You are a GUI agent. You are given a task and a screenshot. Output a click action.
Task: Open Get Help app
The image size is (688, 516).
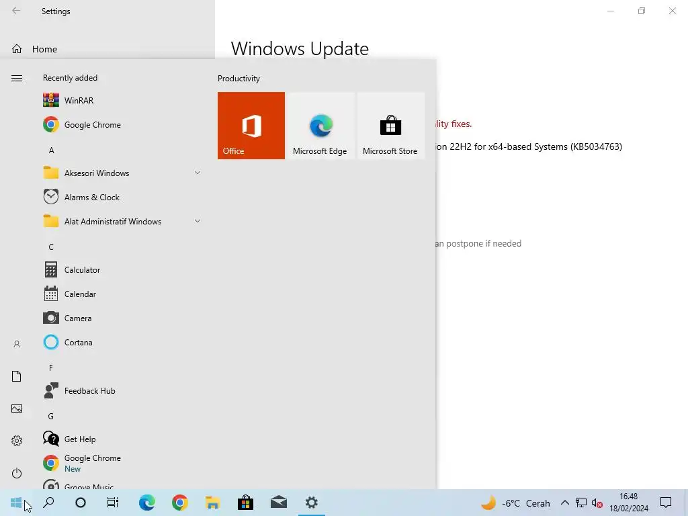coord(122,438)
